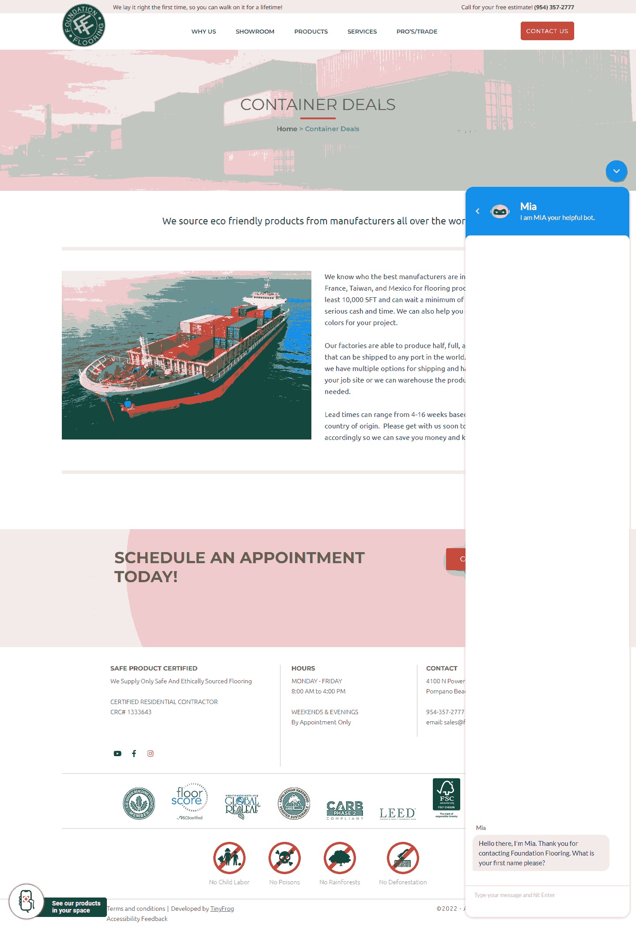
Task: Click the No Poisons skull icon
Action: coord(284,858)
